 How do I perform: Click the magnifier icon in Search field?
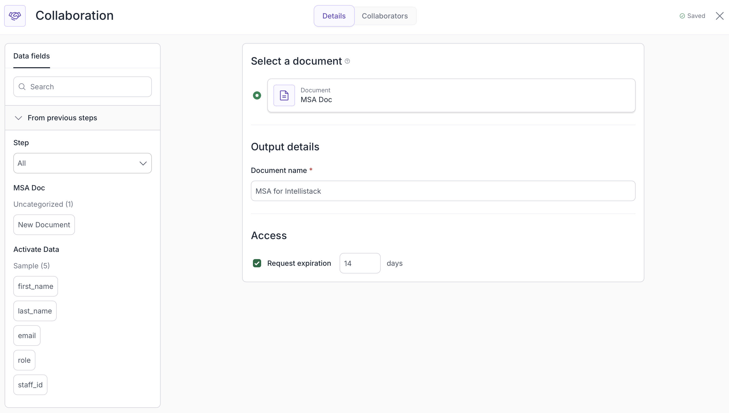click(x=22, y=87)
